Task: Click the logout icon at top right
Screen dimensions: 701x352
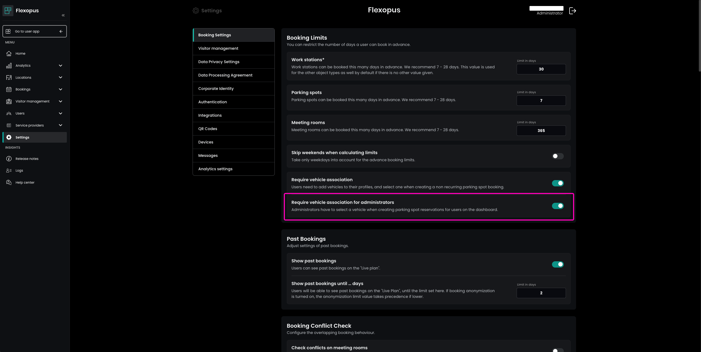Action: pyautogui.click(x=573, y=11)
